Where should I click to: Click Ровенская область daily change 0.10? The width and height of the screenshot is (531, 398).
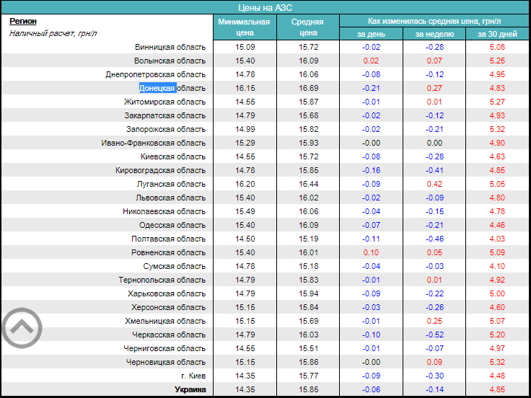coord(371,252)
